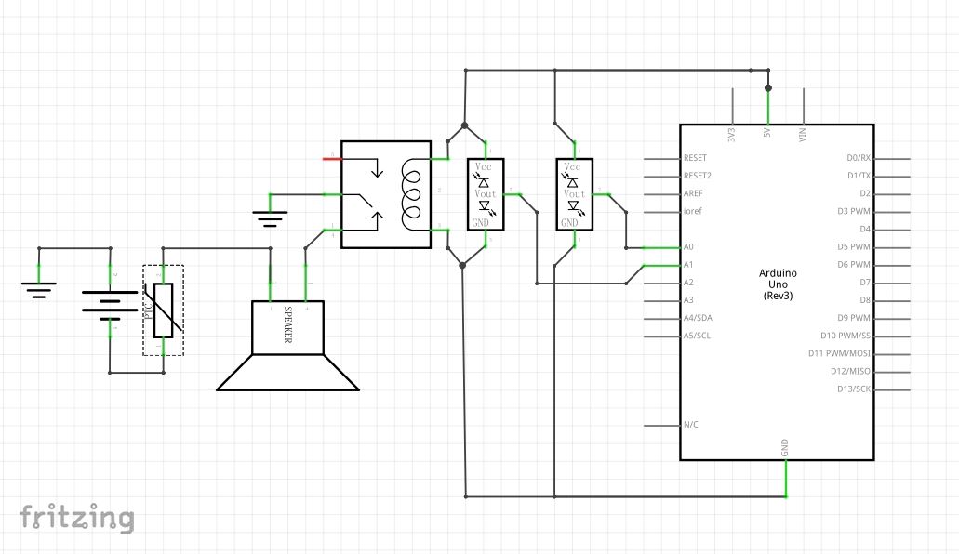The image size is (959, 554).
Task: Click the 5V pin label
Action: click(x=767, y=132)
